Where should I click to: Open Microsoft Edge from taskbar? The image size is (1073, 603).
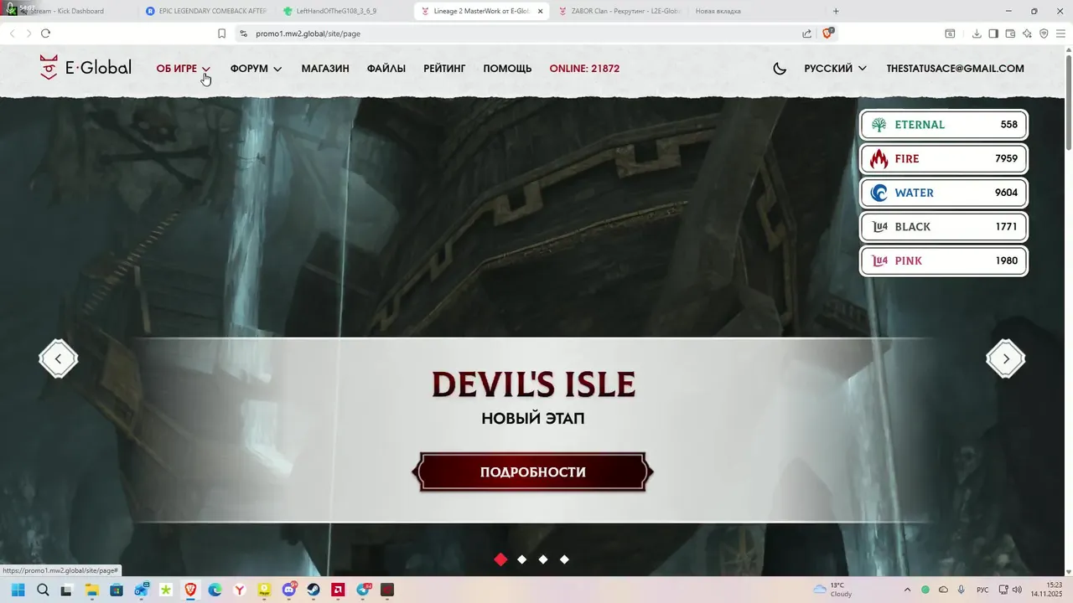[215, 590]
